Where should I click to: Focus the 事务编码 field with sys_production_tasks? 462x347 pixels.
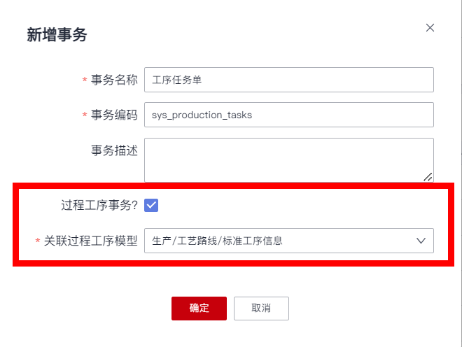[288, 115]
